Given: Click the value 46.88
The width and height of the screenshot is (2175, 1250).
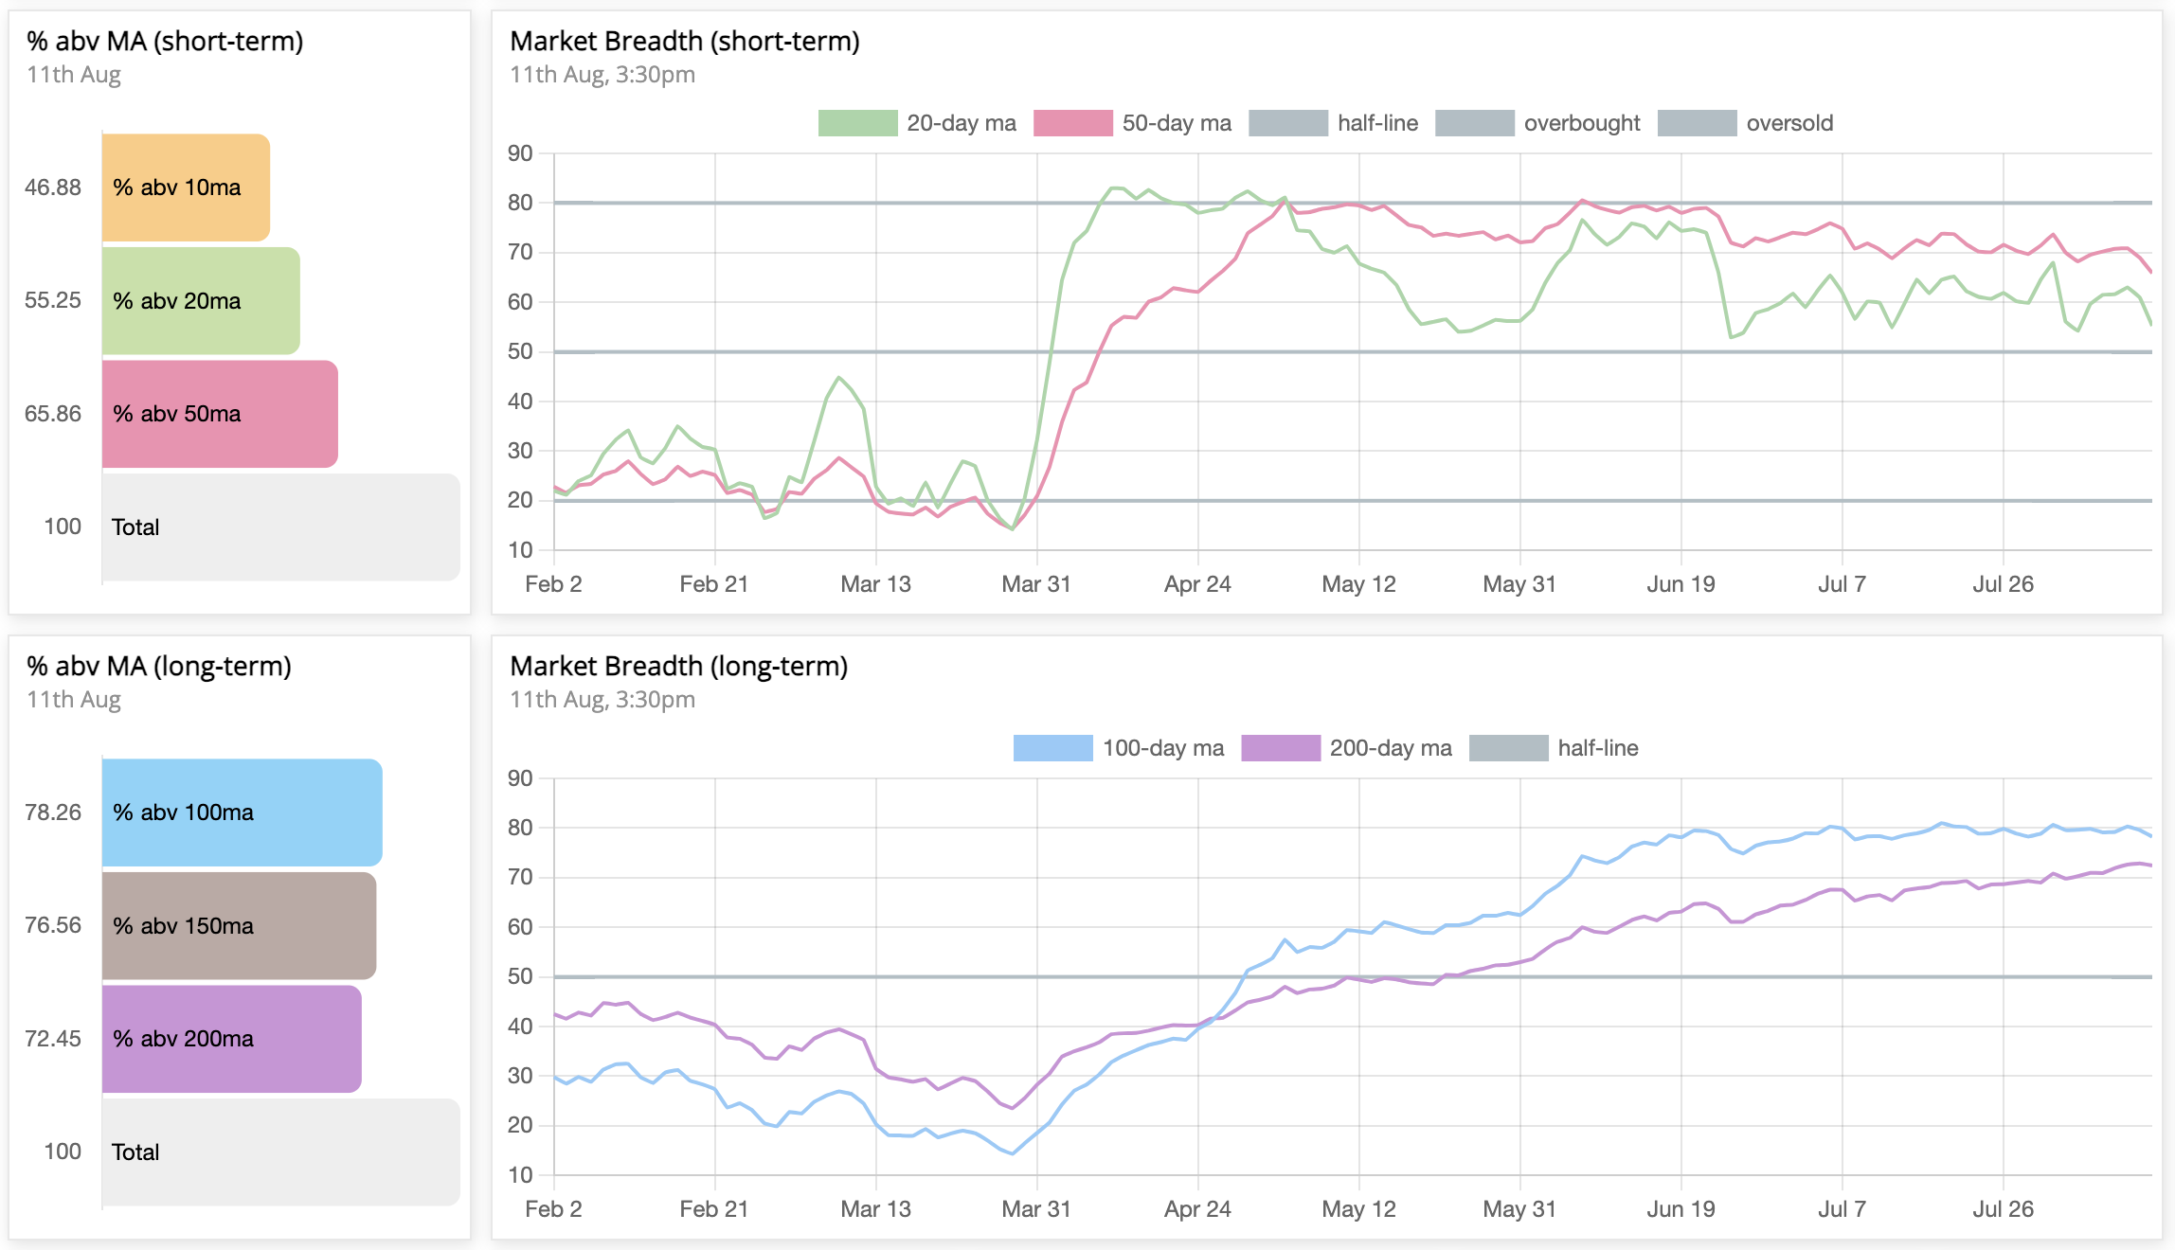Looking at the screenshot, I should tap(53, 187).
